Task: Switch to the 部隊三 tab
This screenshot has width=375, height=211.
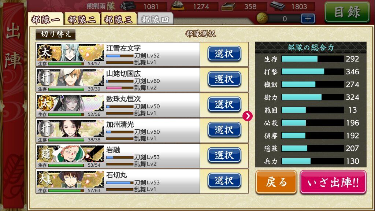Action: tap(118, 19)
